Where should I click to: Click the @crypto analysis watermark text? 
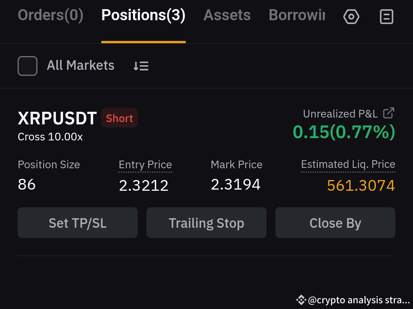[x=358, y=300]
